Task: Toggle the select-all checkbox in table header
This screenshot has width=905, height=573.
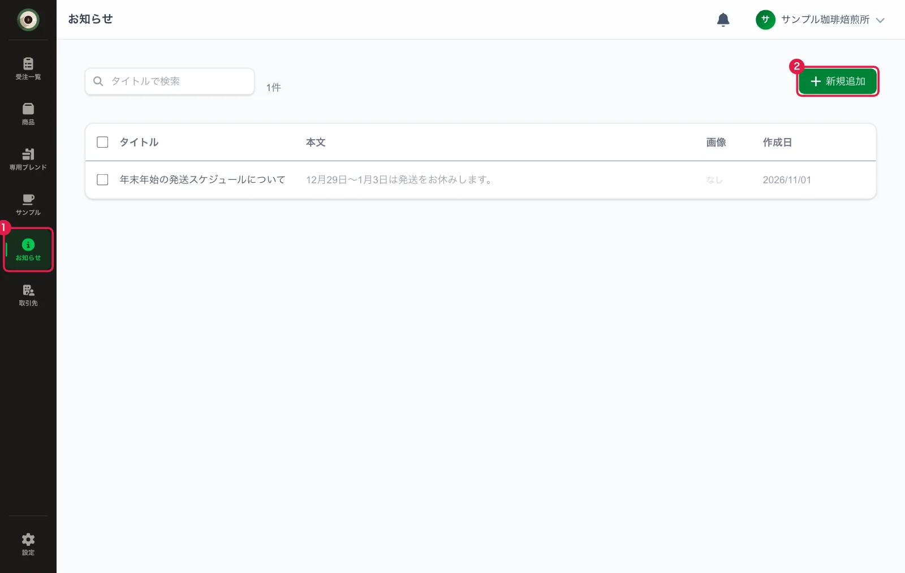Action: click(x=102, y=142)
